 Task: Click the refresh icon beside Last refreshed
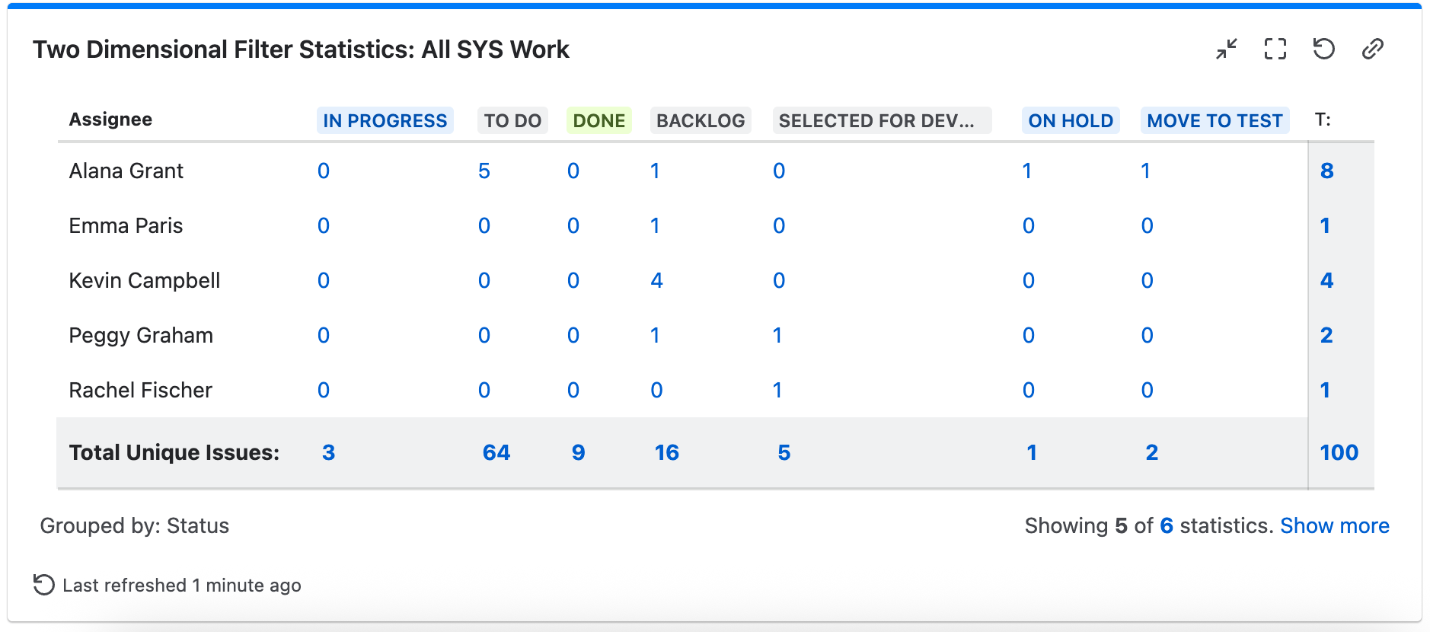(x=44, y=585)
